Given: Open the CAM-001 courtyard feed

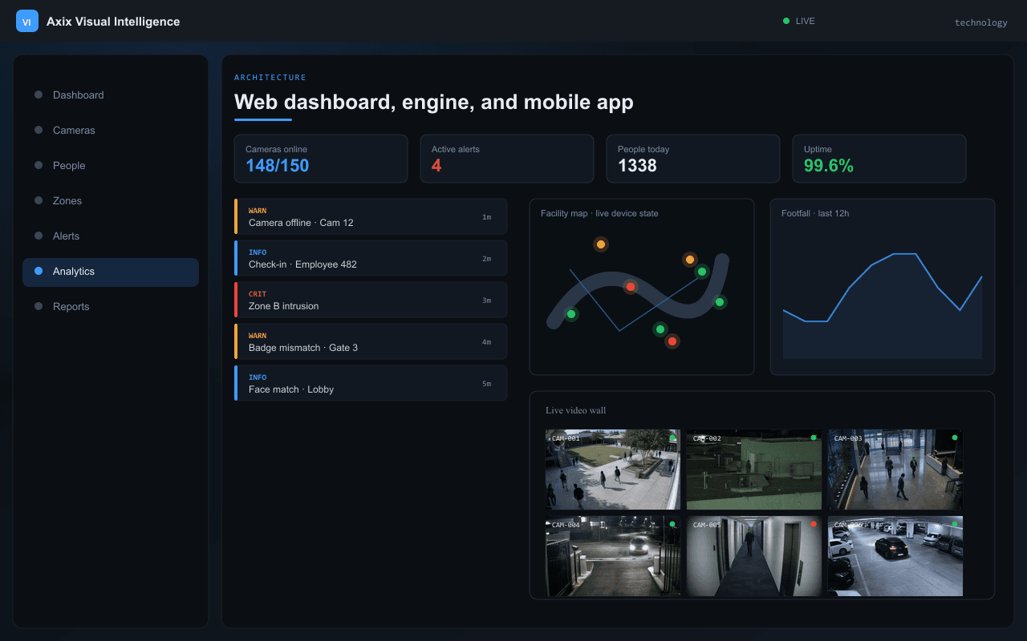Looking at the screenshot, I should 613,470.
